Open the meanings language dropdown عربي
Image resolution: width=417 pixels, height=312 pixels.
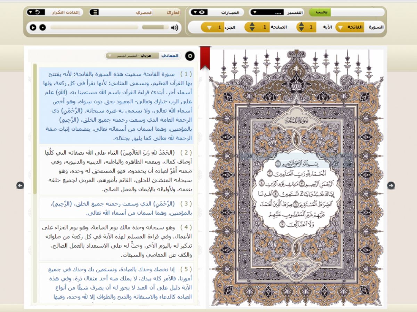(x=110, y=55)
